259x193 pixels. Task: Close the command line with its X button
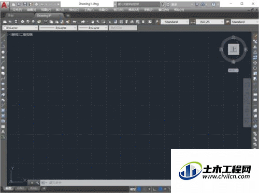tap(32, 183)
